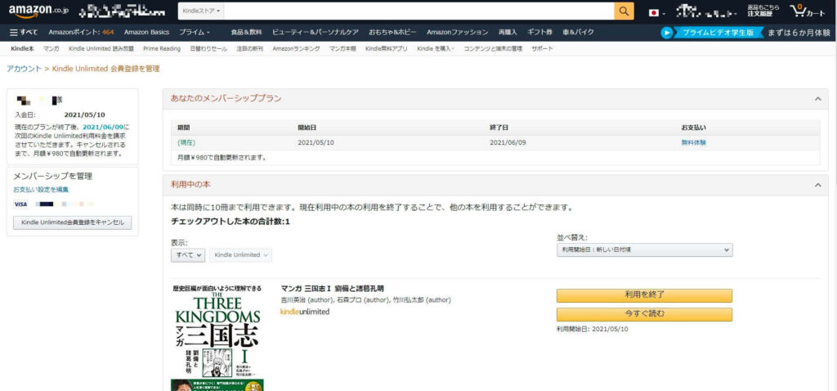Collapse the 利用中の本 section
The height and width of the screenshot is (391, 837).
click(x=817, y=185)
